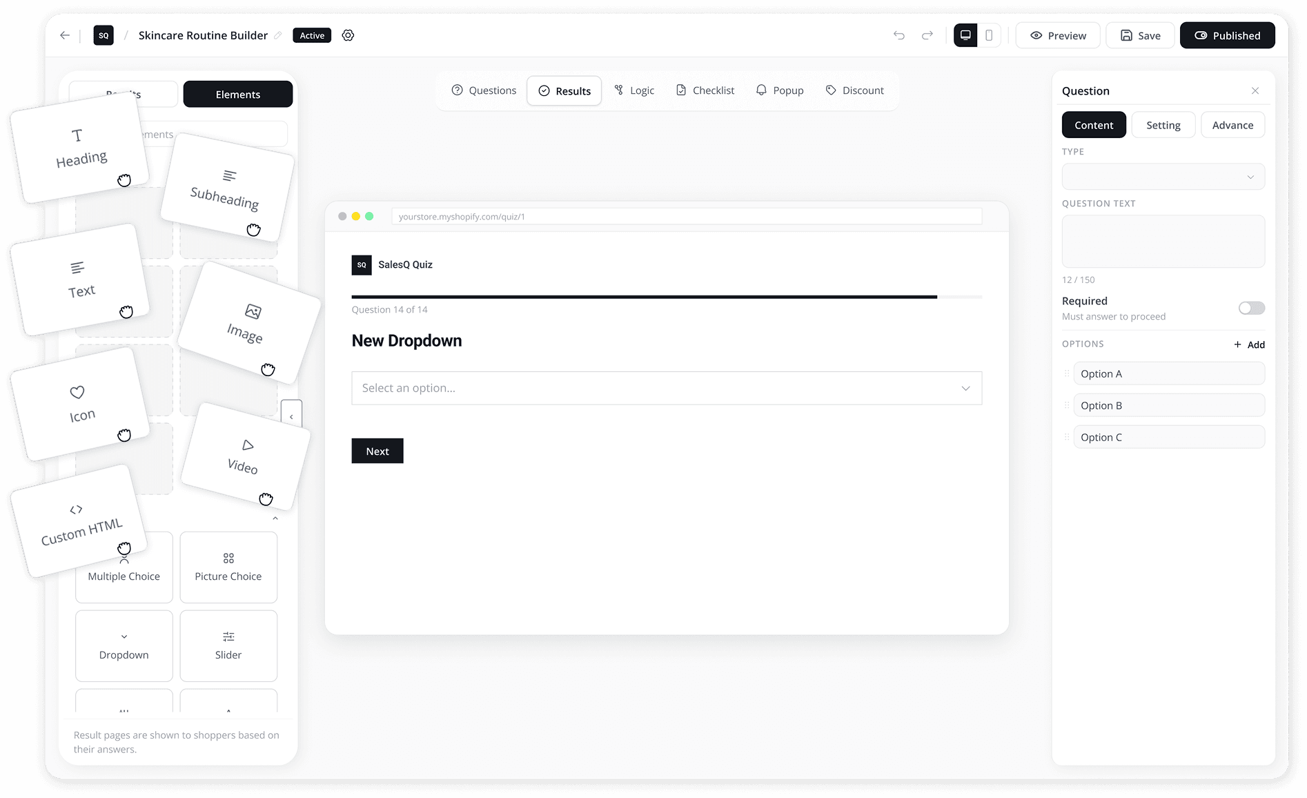Save the quiz
1307x798 pixels.
tap(1140, 35)
